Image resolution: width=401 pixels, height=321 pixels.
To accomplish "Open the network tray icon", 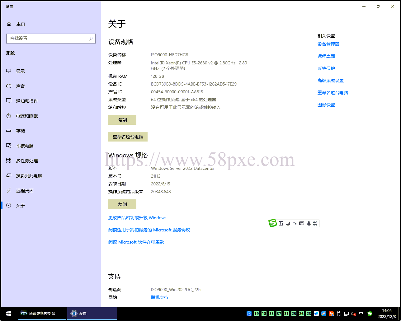I will pyautogui.click(x=346, y=314).
